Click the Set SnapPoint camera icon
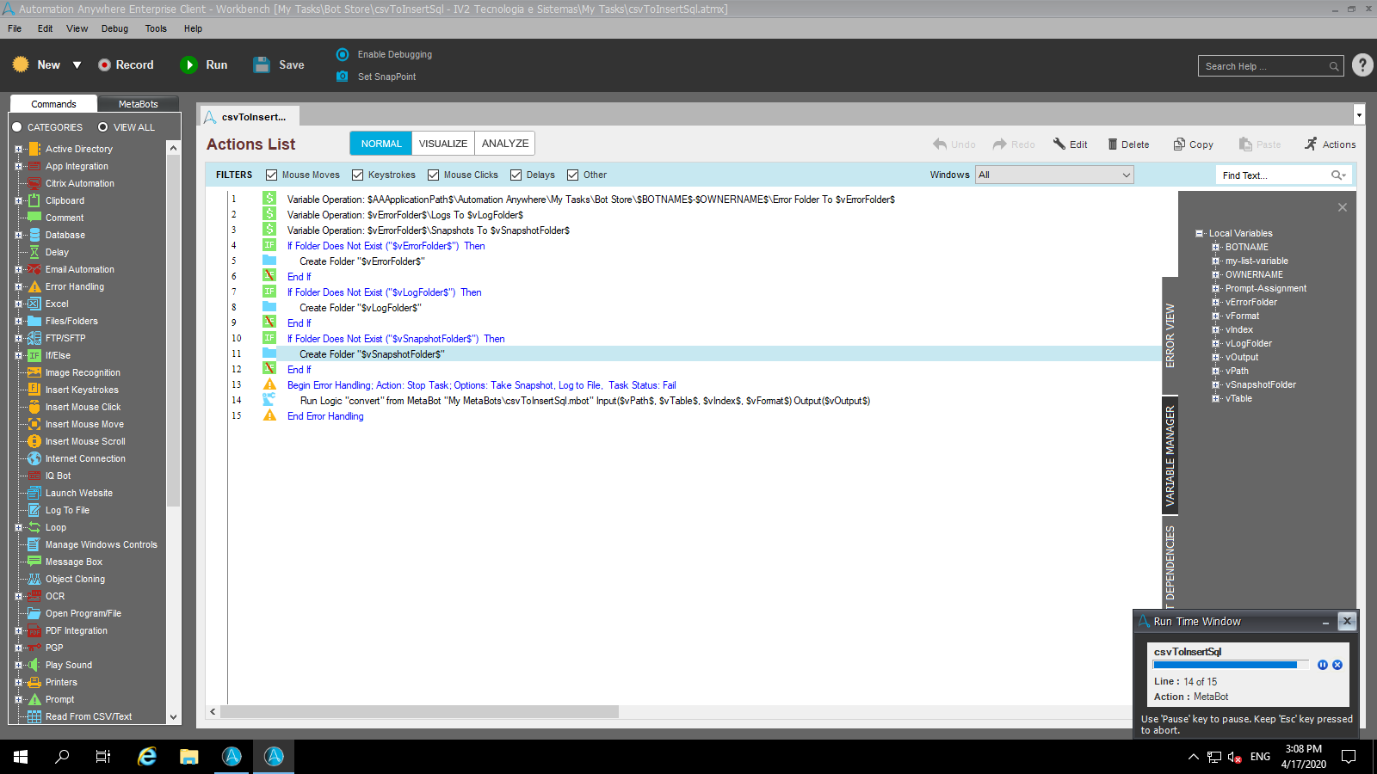1377x774 pixels. (343, 77)
